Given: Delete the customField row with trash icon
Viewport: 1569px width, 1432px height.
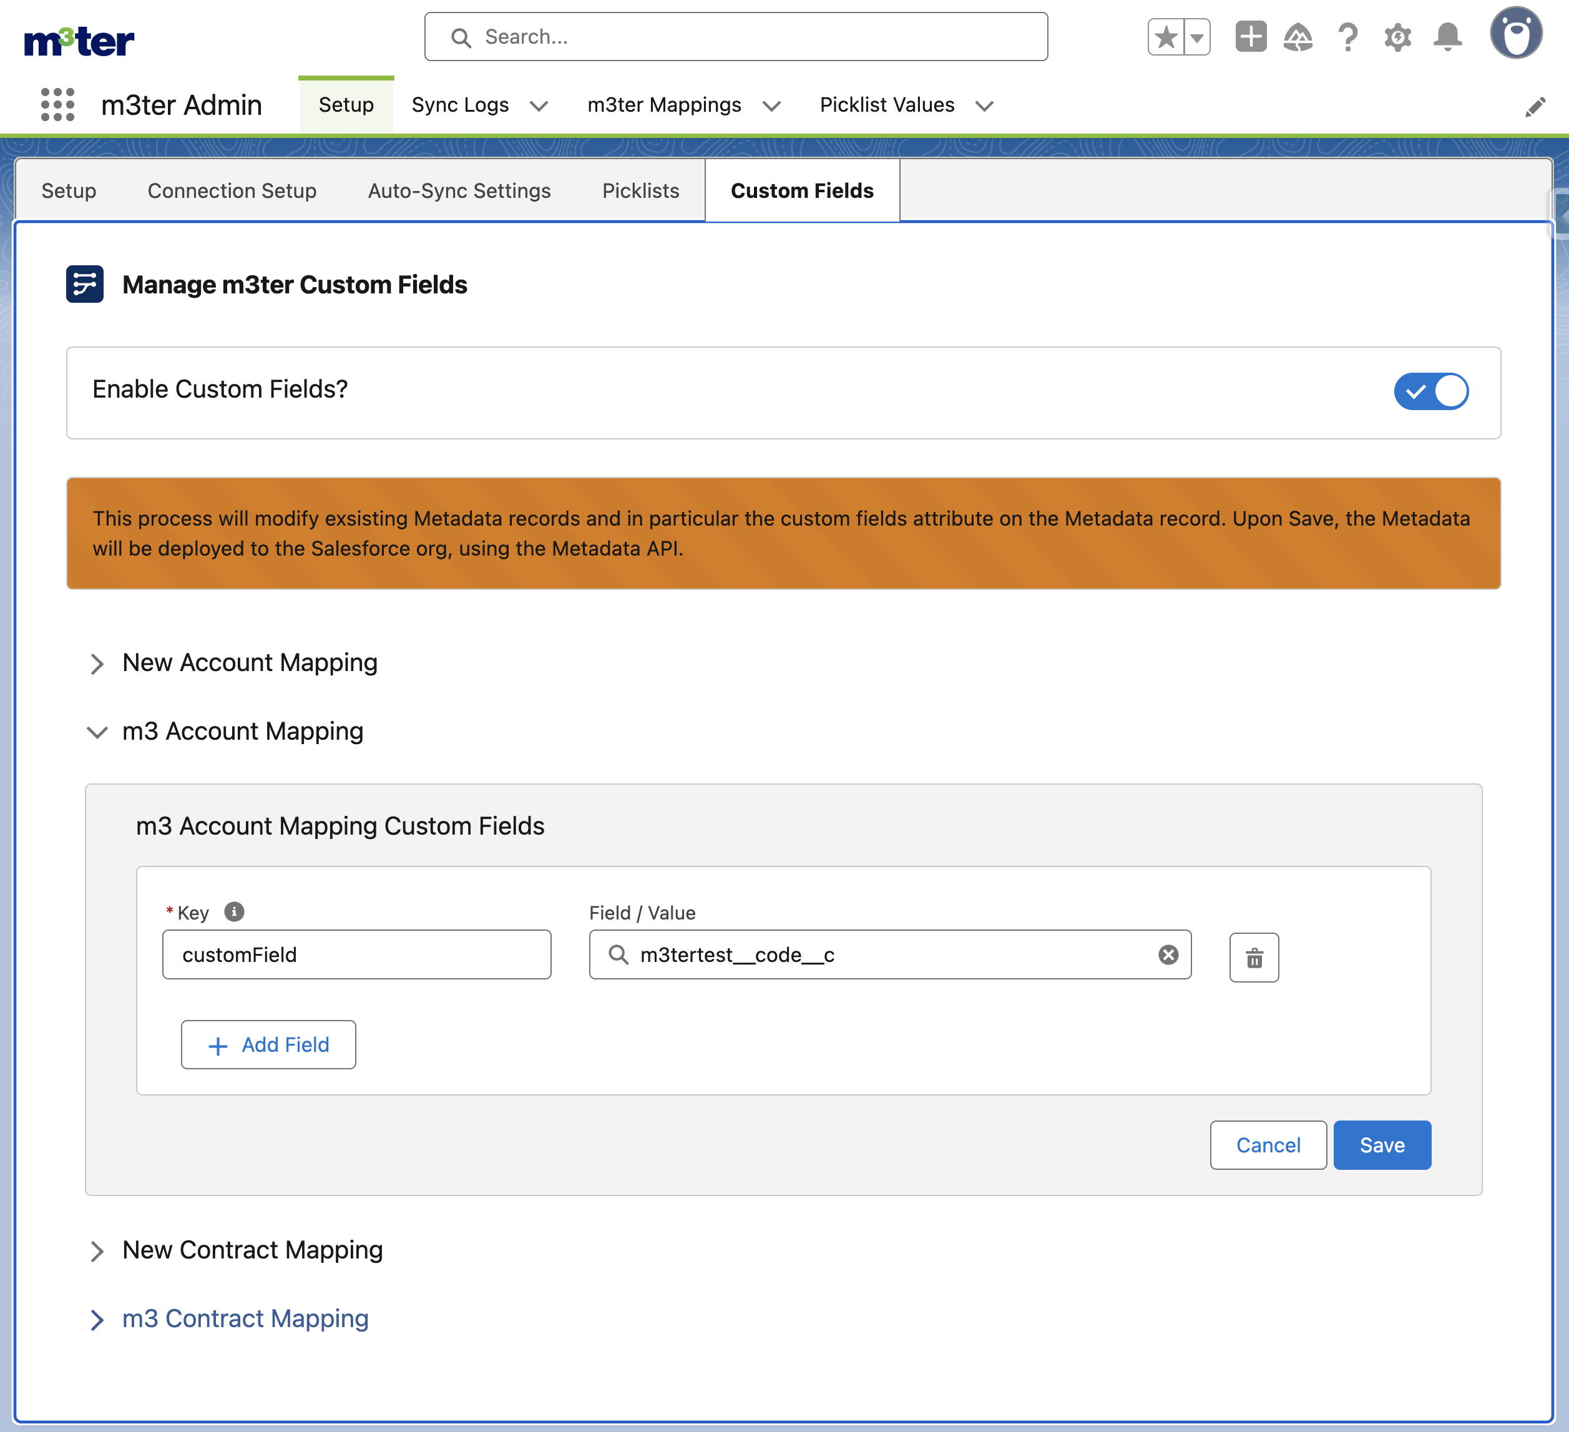Looking at the screenshot, I should (1254, 957).
